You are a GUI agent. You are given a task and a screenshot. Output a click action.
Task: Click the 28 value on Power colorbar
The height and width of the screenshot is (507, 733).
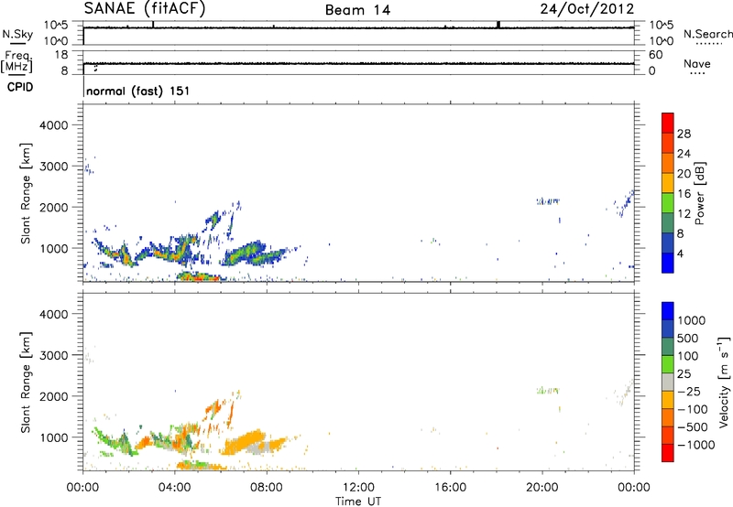coord(684,134)
